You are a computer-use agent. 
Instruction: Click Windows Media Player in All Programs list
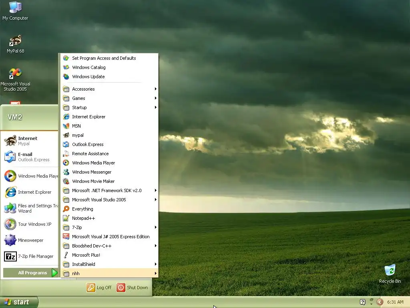110,163
